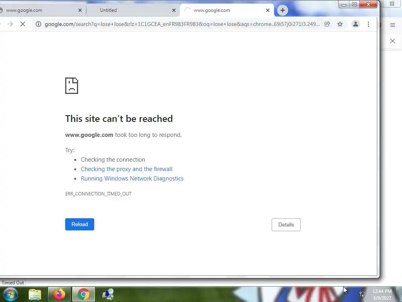The image size is (402, 302).
Task: Click the forward navigation arrow
Action: click(x=10, y=24)
